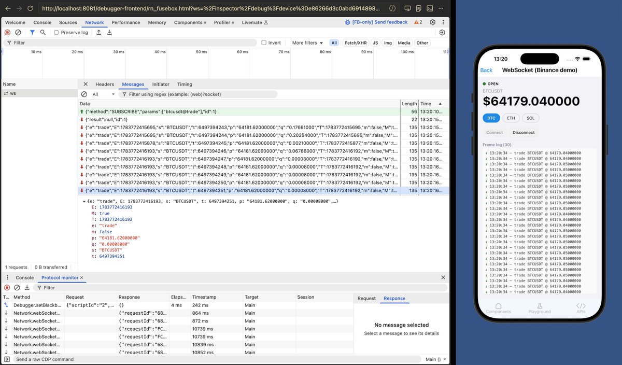Image resolution: width=622 pixels, height=365 pixels.
Task: Filter by Media requests
Action: tap(404, 43)
